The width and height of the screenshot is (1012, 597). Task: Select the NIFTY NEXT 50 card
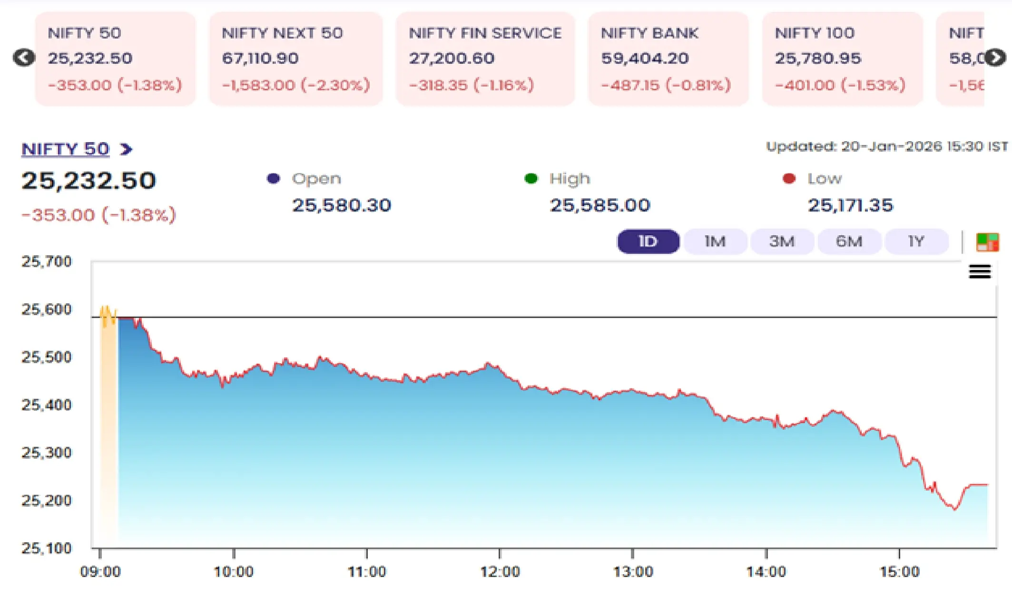296,59
